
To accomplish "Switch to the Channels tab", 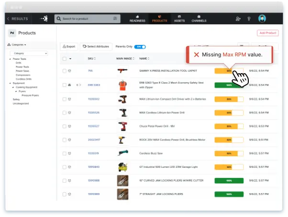I will pyautogui.click(x=199, y=19).
